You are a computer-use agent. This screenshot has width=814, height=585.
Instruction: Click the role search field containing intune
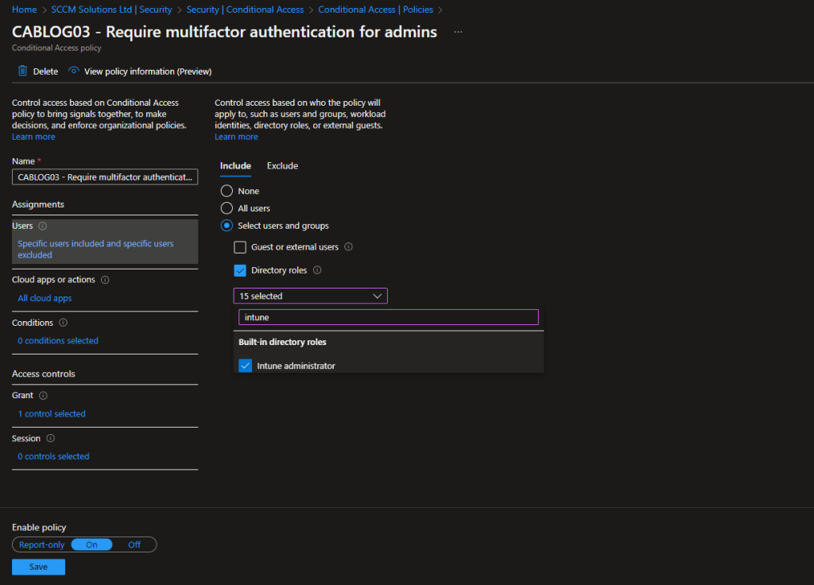(x=388, y=317)
